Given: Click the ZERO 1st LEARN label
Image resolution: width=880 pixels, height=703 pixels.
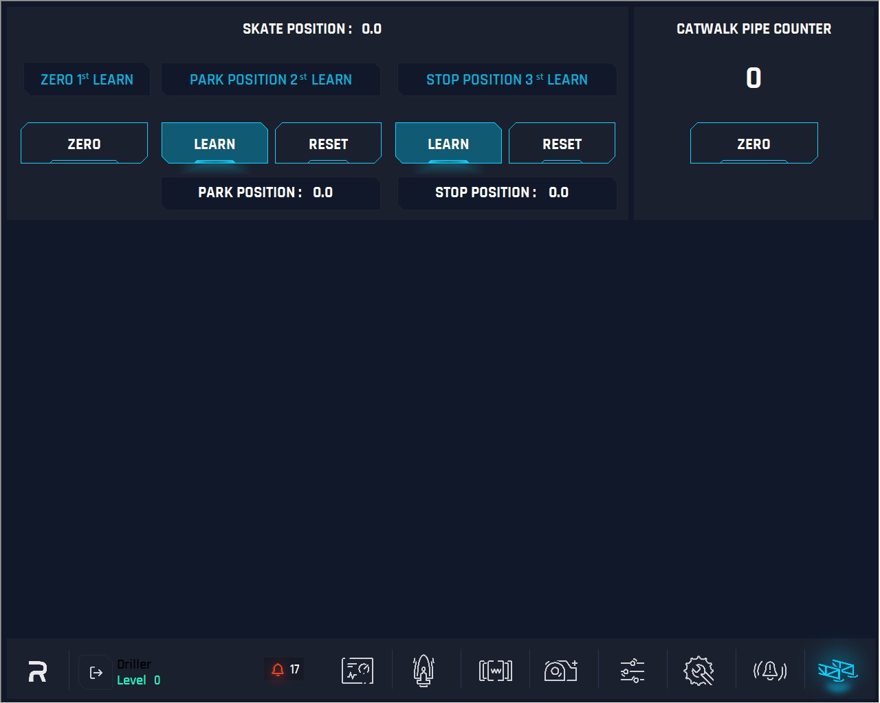Looking at the screenshot, I should pyautogui.click(x=87, y=80).
